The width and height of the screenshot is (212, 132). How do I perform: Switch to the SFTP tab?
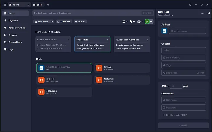point(38,5)
